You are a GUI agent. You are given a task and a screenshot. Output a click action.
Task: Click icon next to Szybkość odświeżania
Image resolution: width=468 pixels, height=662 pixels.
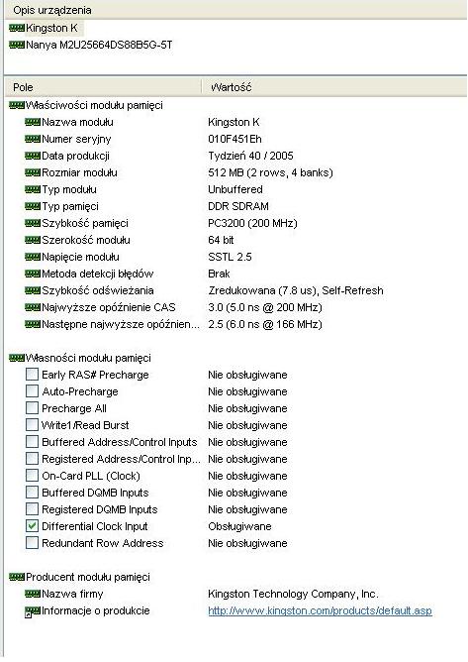33,290
